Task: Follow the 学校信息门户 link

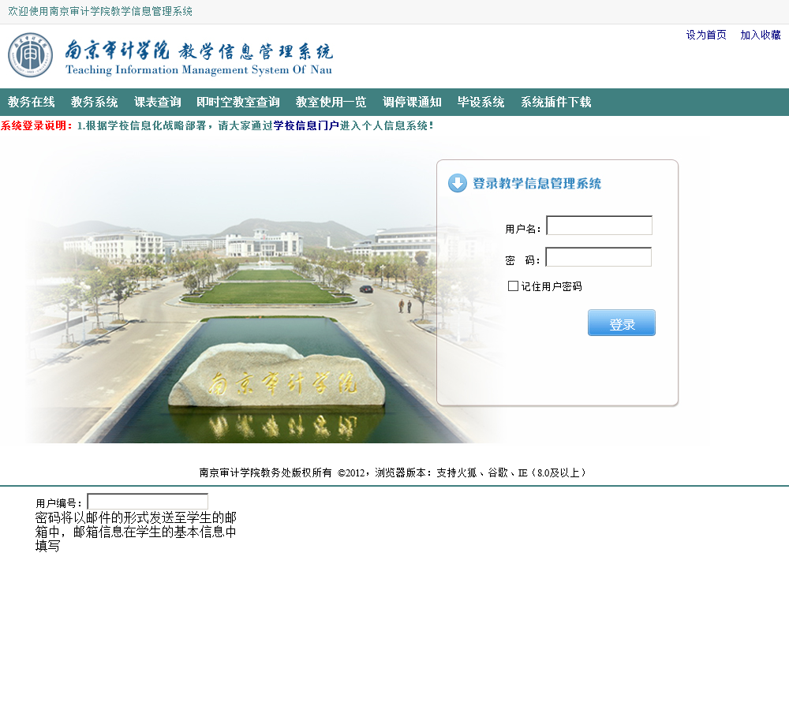Action: coord(306,125)
